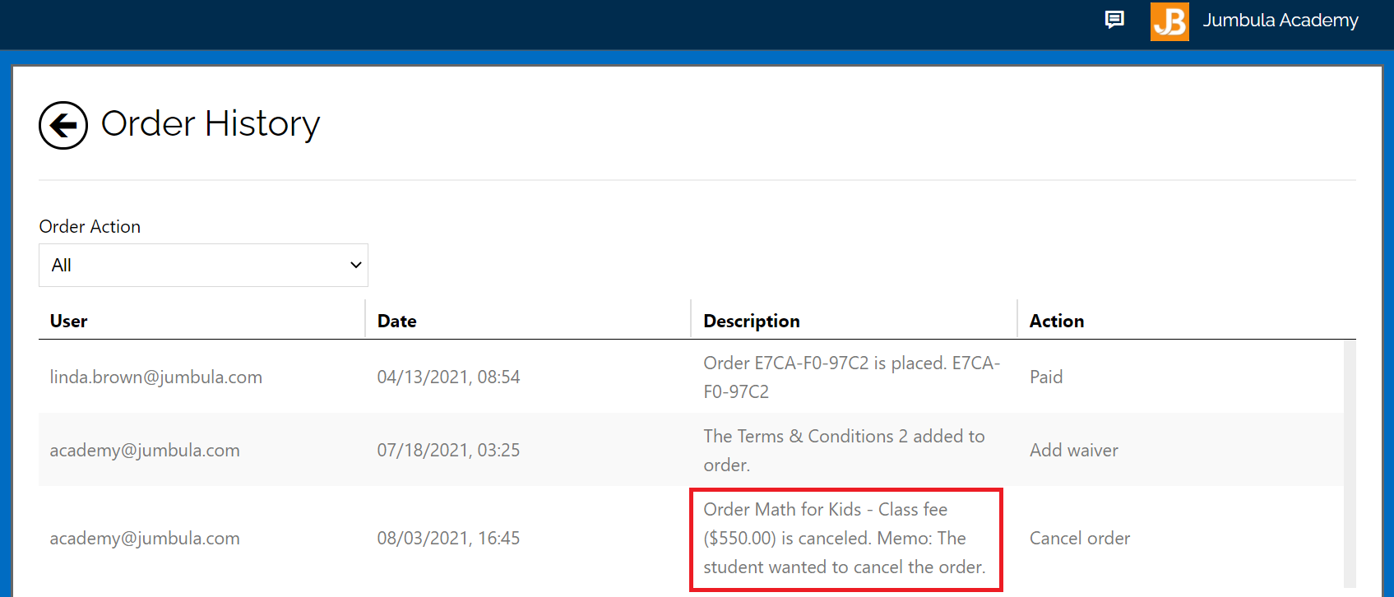This screenshot has height=597, width=1394.
Task: Click the User column header
Action: (x=69, y=321)
